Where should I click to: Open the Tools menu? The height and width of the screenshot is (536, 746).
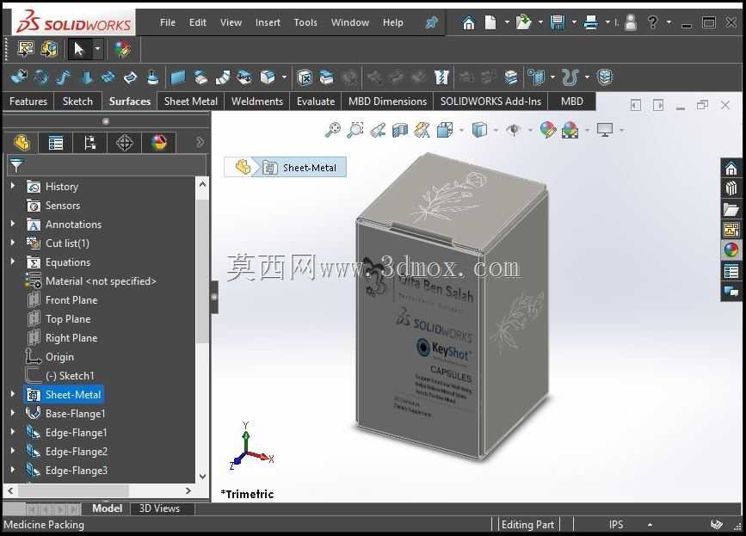pyautogui.click(x=305, y=22)
